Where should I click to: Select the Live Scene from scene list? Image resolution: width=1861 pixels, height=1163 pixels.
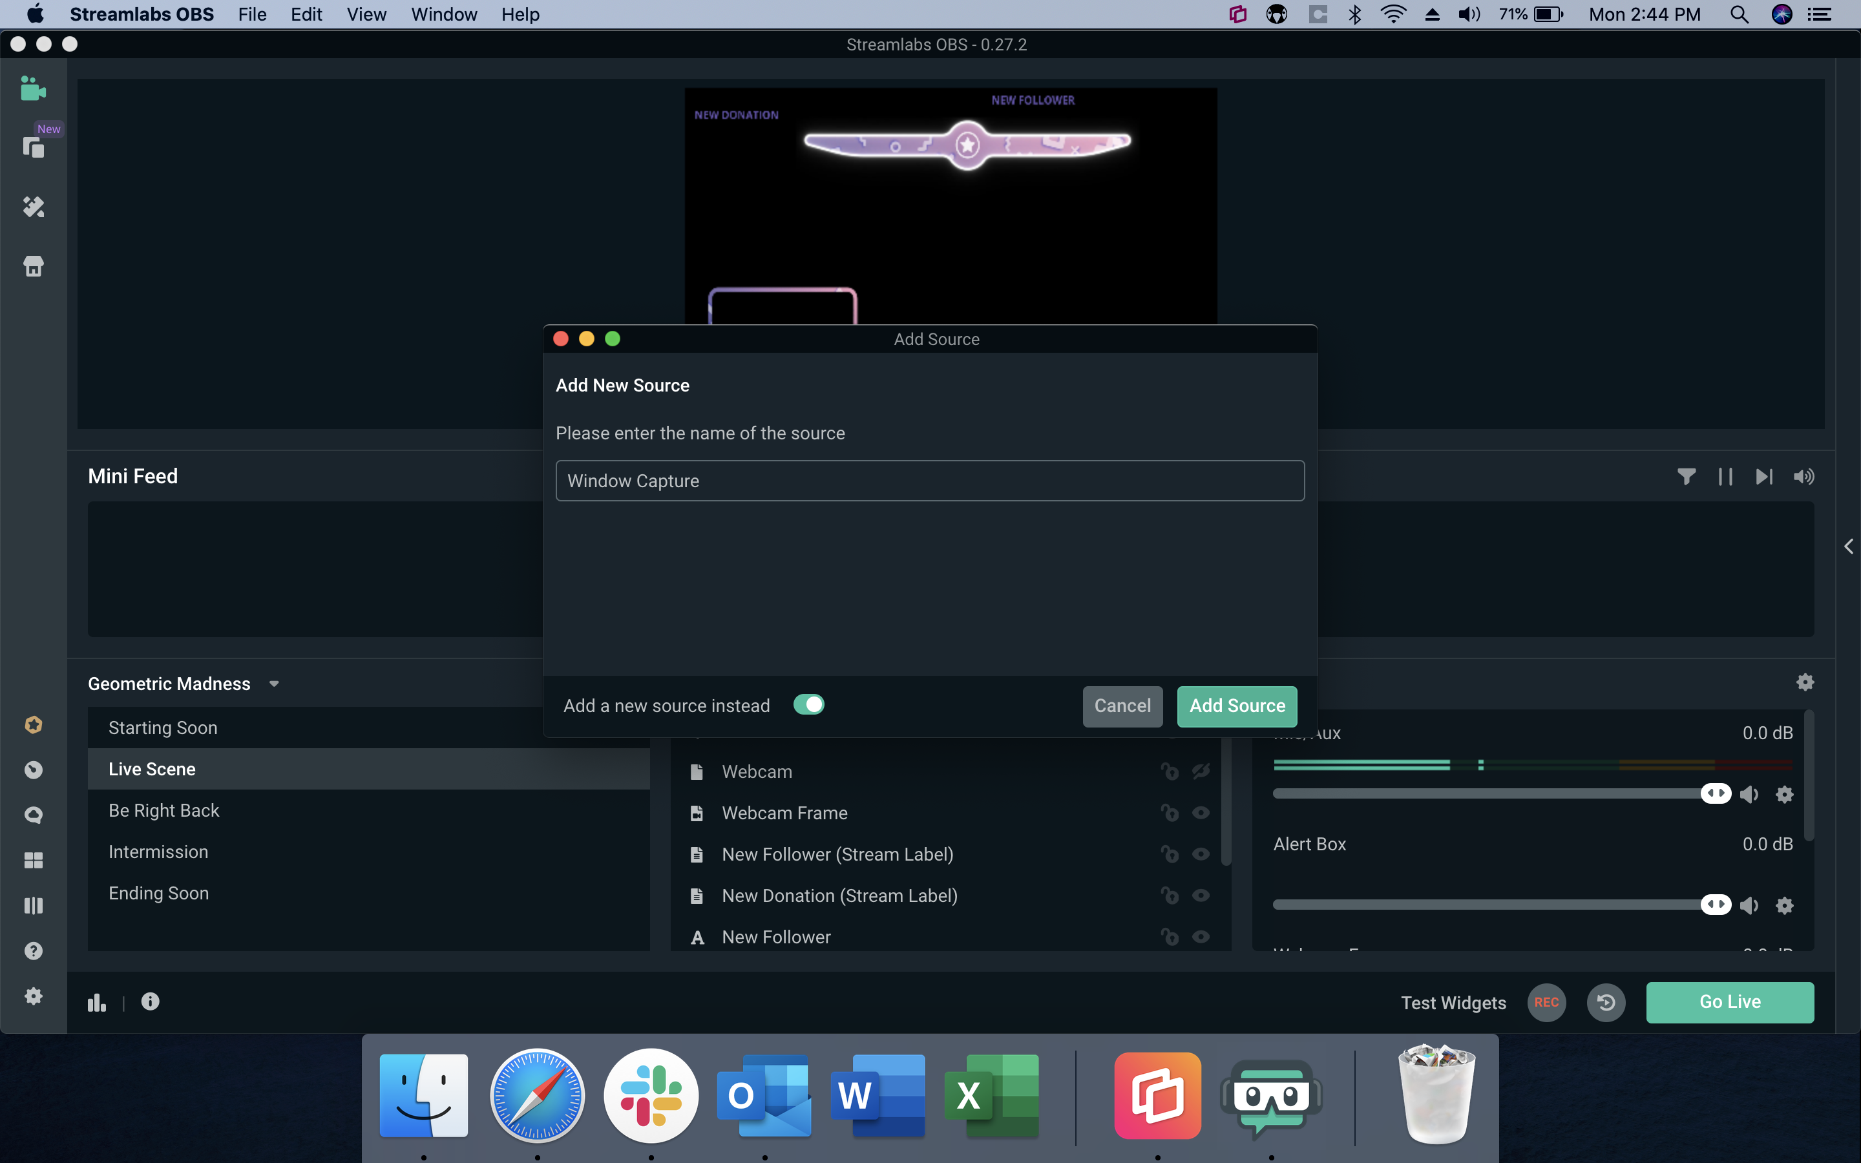[150, 769]
